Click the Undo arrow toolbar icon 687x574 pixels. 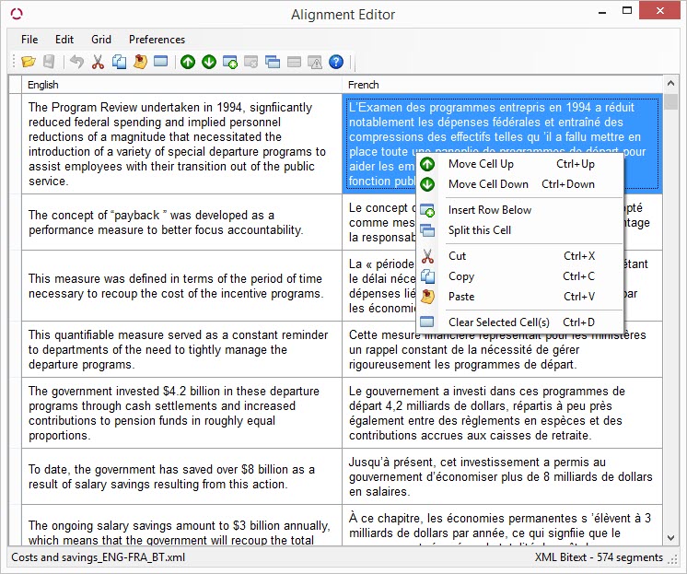click(x=76, y=62)
